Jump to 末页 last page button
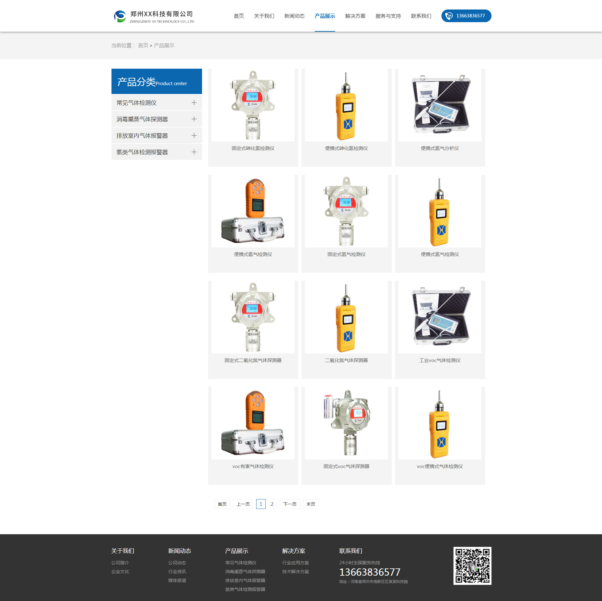The image size is (602, 601). 310,504
